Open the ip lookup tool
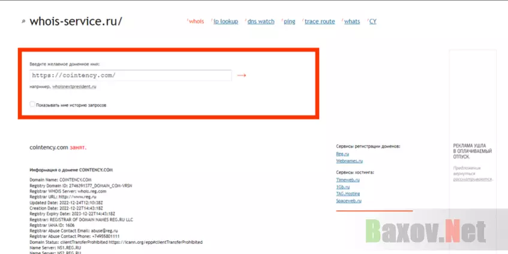 [x=226, y=22]
